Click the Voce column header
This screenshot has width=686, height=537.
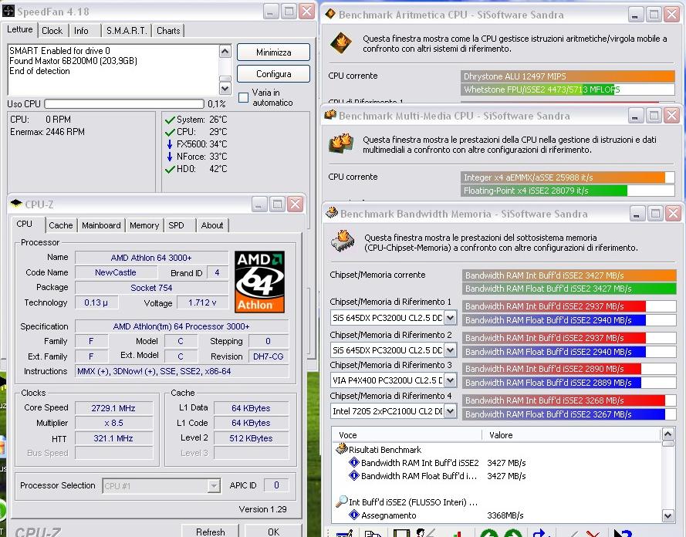407,435
